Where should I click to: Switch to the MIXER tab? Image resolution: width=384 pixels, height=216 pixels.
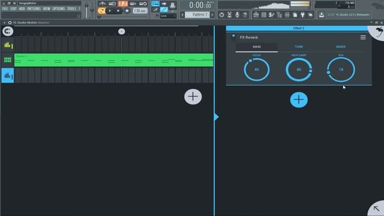(x=341, y=47)
